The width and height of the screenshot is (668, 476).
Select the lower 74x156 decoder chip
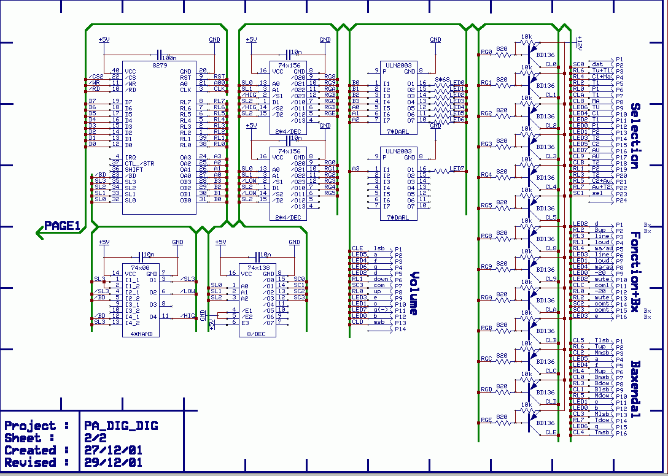tap(289, 184)
